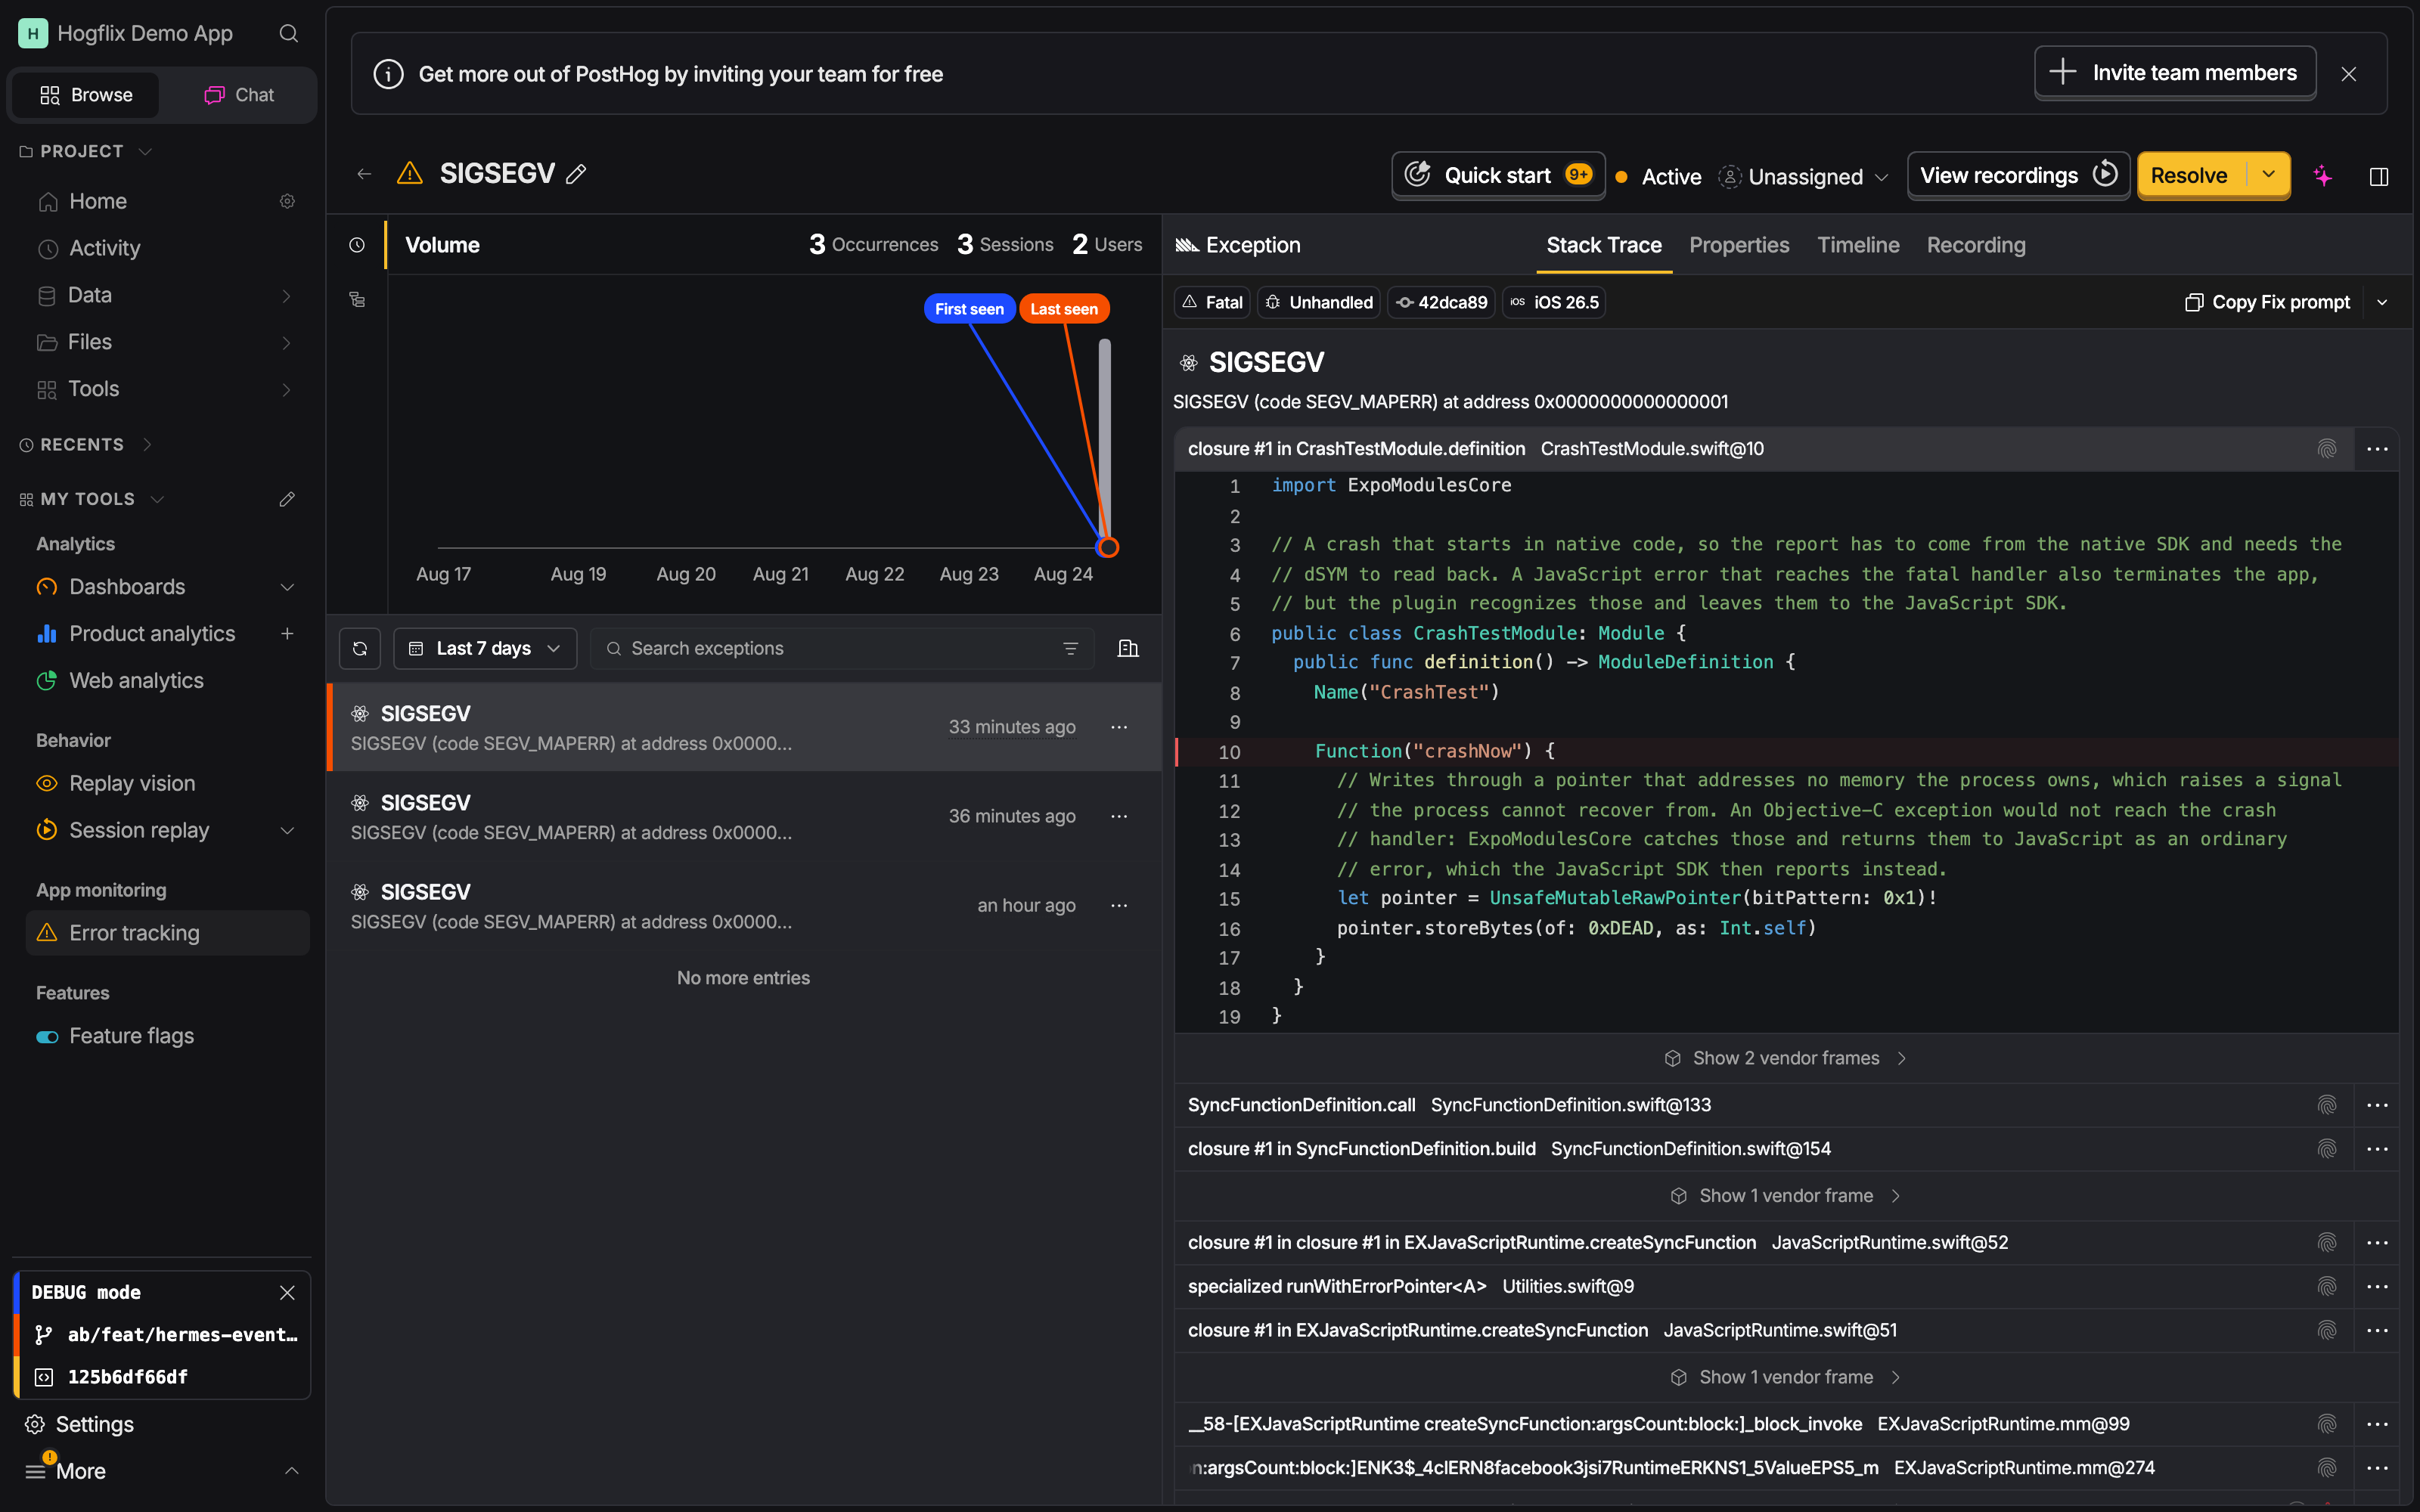Expand the PROJECT section chevron

[x=145, y=151]
